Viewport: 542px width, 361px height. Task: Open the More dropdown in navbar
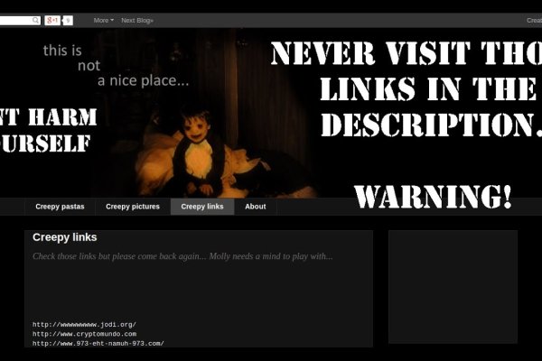click(103, 21)
